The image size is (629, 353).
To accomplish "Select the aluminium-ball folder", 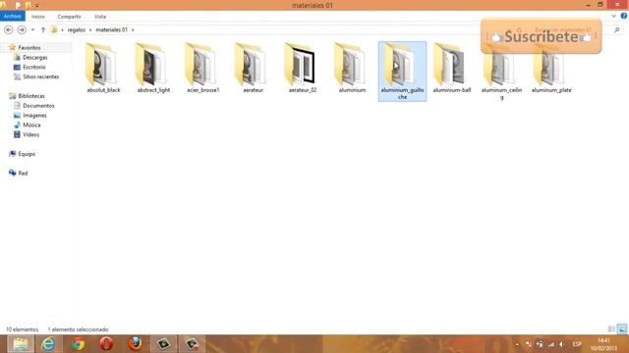I will [x=452, y=68].
